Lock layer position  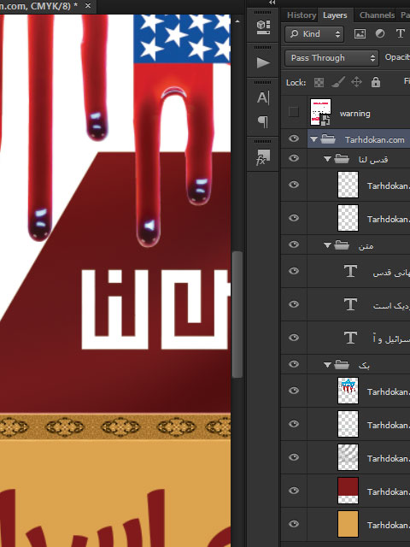tap(356, 82)
